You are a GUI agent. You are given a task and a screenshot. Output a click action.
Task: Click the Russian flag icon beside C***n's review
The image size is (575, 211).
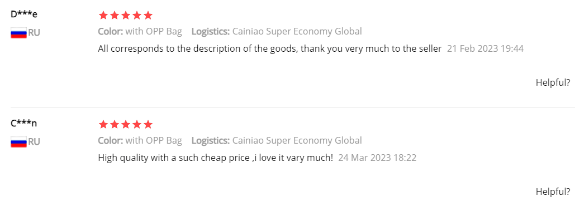pyautogui.click(x=18, y=142)
